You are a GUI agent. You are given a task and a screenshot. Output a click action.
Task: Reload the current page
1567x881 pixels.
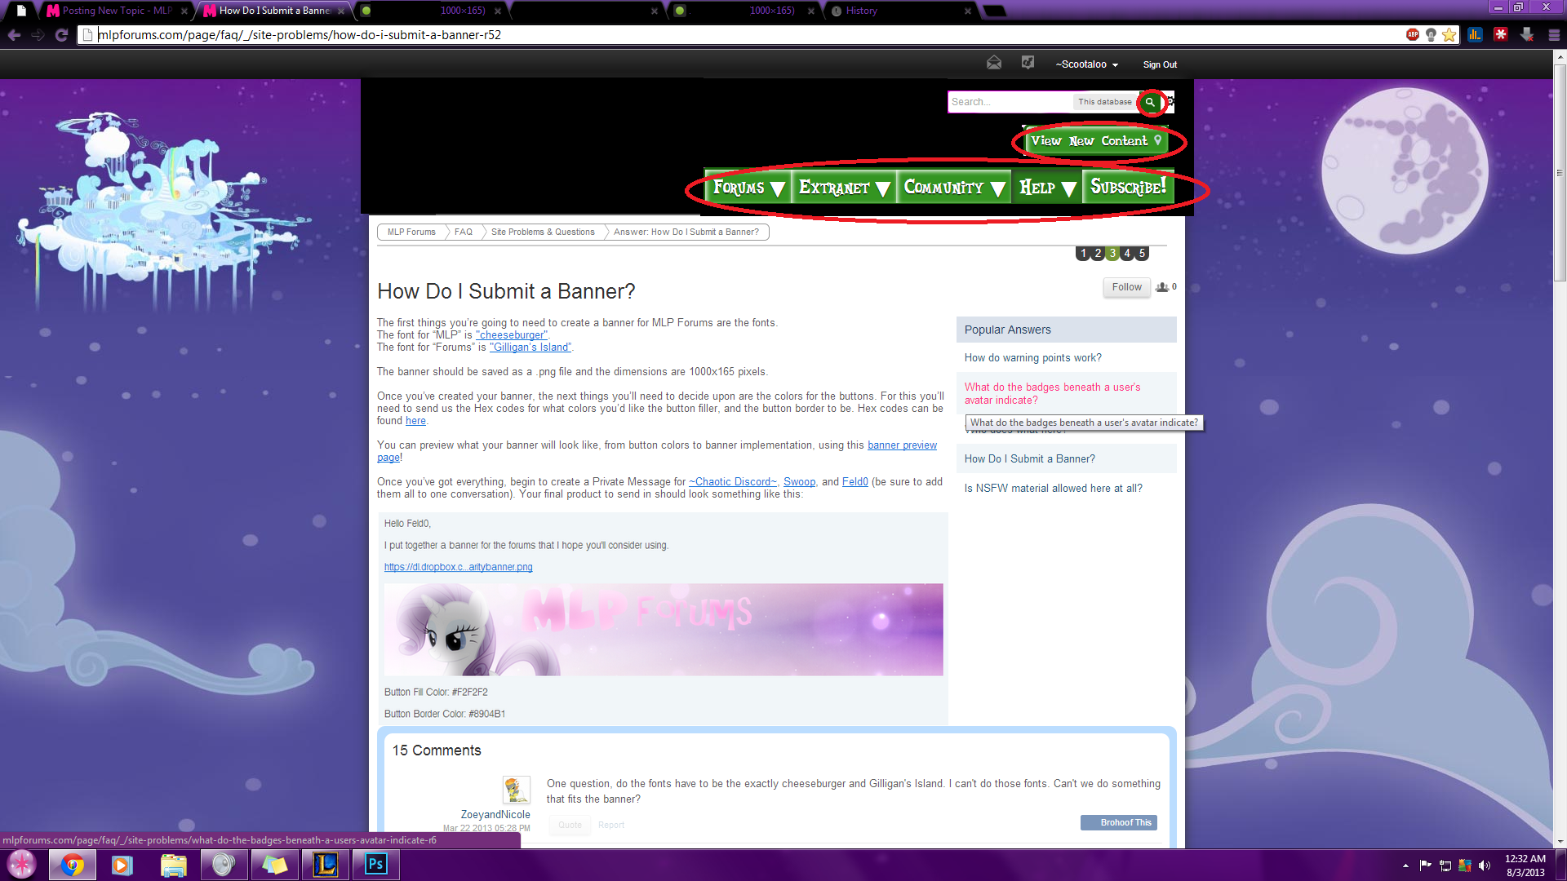click(x=61, y=34)
